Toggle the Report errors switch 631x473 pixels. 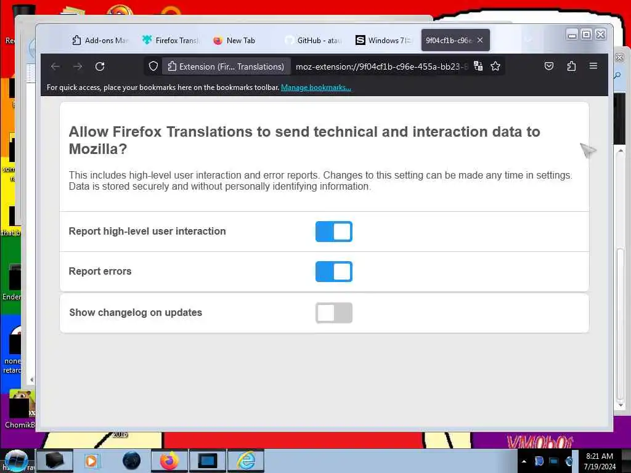tap(334, 272)
